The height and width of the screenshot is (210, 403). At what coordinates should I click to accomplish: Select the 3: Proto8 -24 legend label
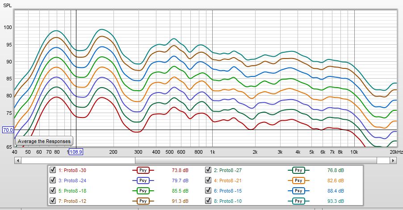coord(72,181)
